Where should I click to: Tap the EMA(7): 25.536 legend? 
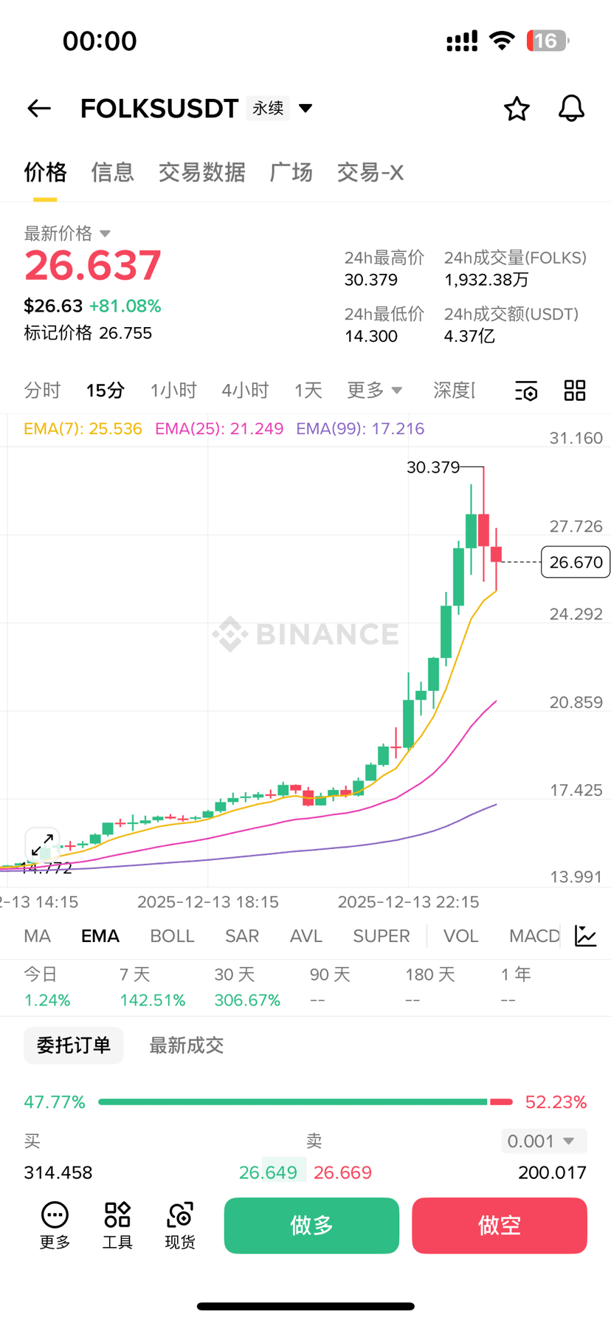pos(83,429)
